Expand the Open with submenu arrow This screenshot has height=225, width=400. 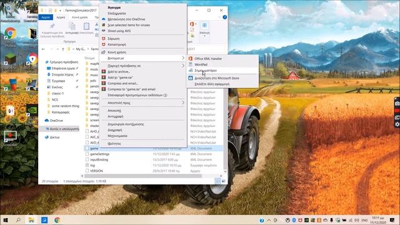click(183, 58)
